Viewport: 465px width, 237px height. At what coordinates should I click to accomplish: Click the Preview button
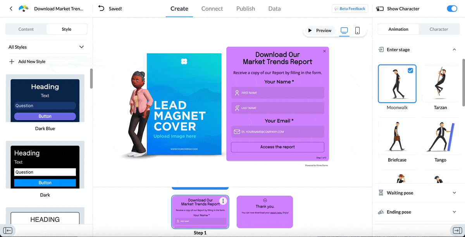[321, 30]
